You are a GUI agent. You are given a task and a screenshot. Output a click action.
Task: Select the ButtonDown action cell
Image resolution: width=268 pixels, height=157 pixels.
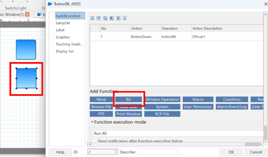(146, 37)
